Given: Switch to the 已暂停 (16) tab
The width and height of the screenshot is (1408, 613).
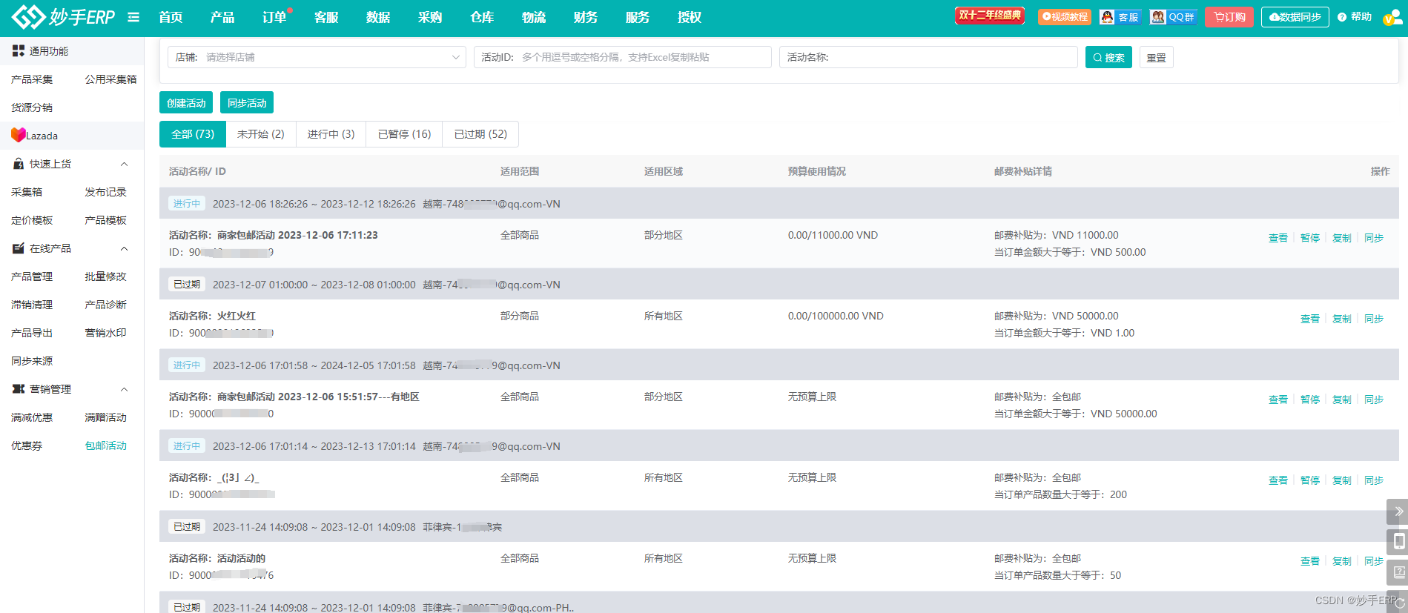Looking at the screenshot, I should click(x=404, y=134).
